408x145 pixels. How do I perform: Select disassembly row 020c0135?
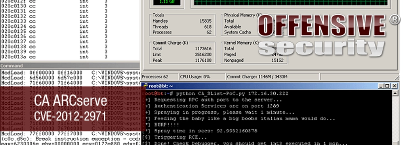pos(54,31)
